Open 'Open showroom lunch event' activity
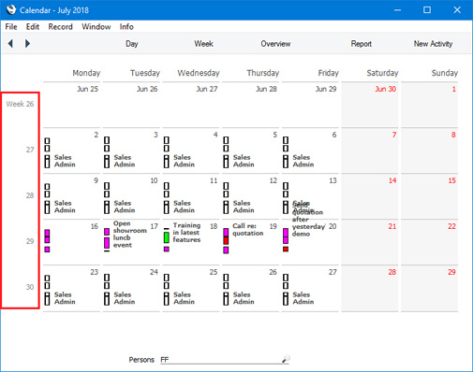Image resolution: width=473 pixels, height=372 pixels. click(x=130, y=234)
